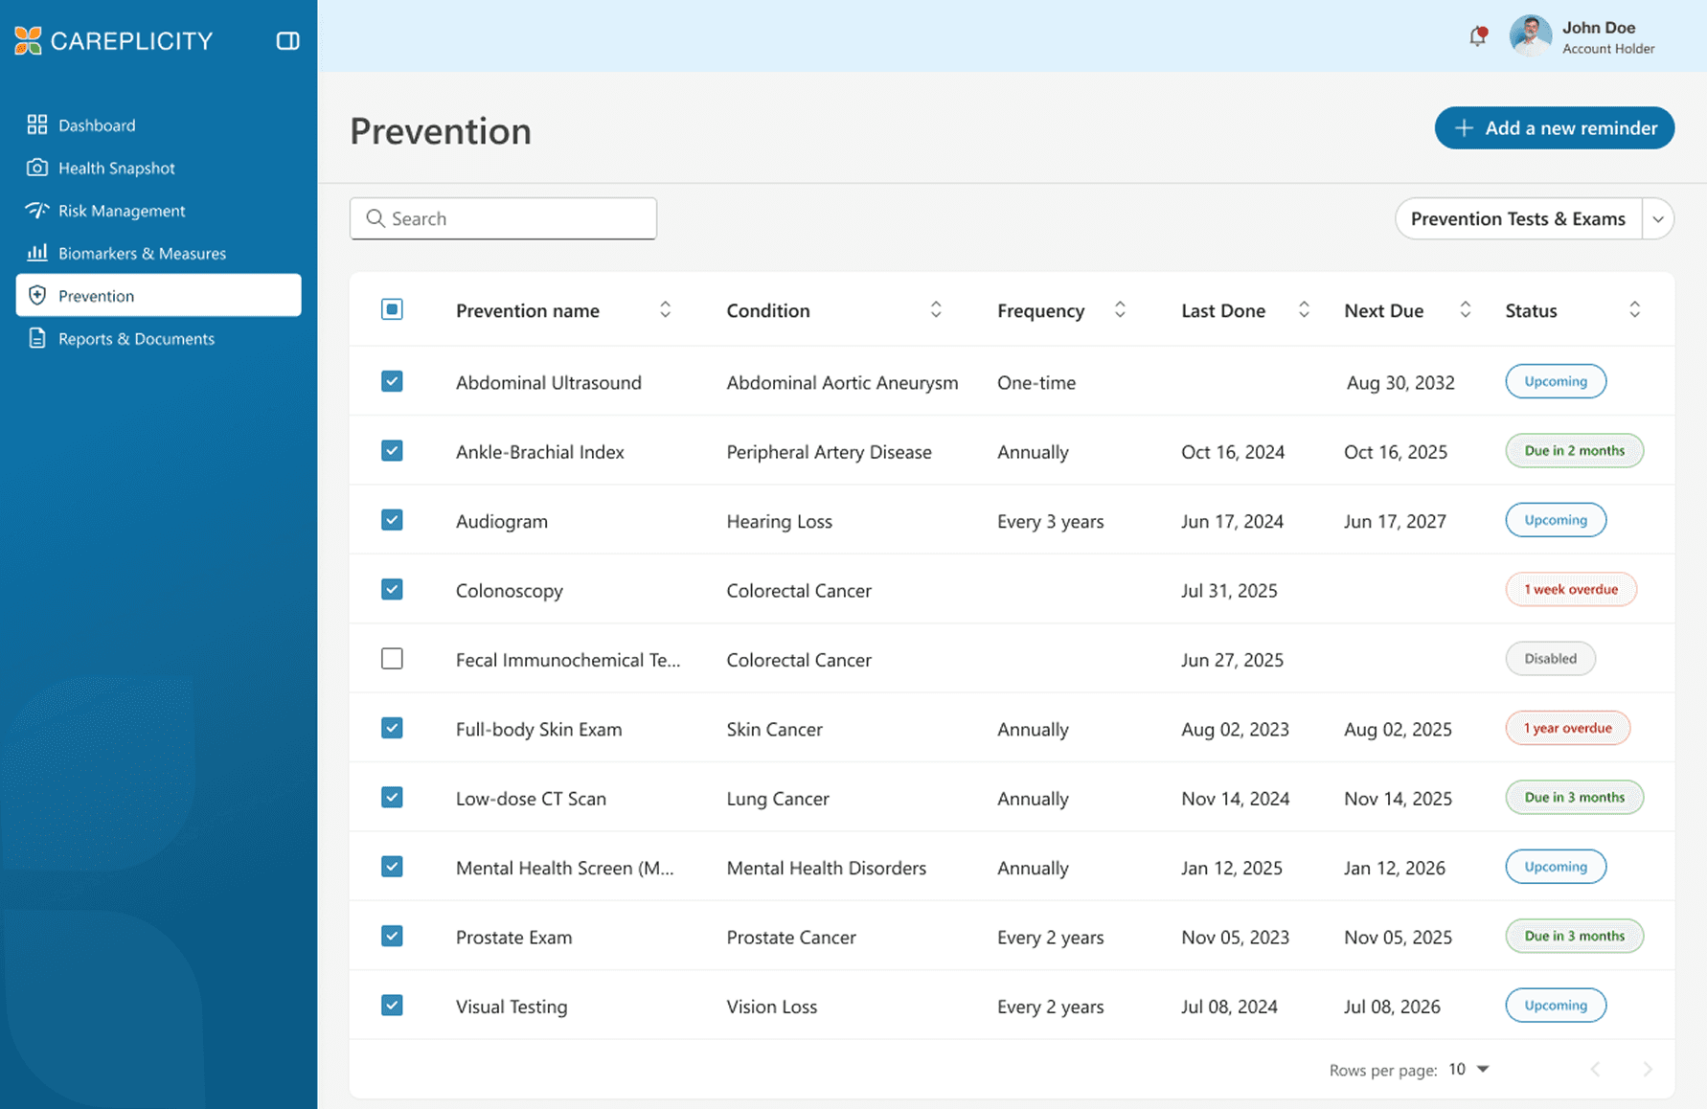
Task: Sort by Condition column arrows
Action: pyautogui.click(x=936, y=309)
